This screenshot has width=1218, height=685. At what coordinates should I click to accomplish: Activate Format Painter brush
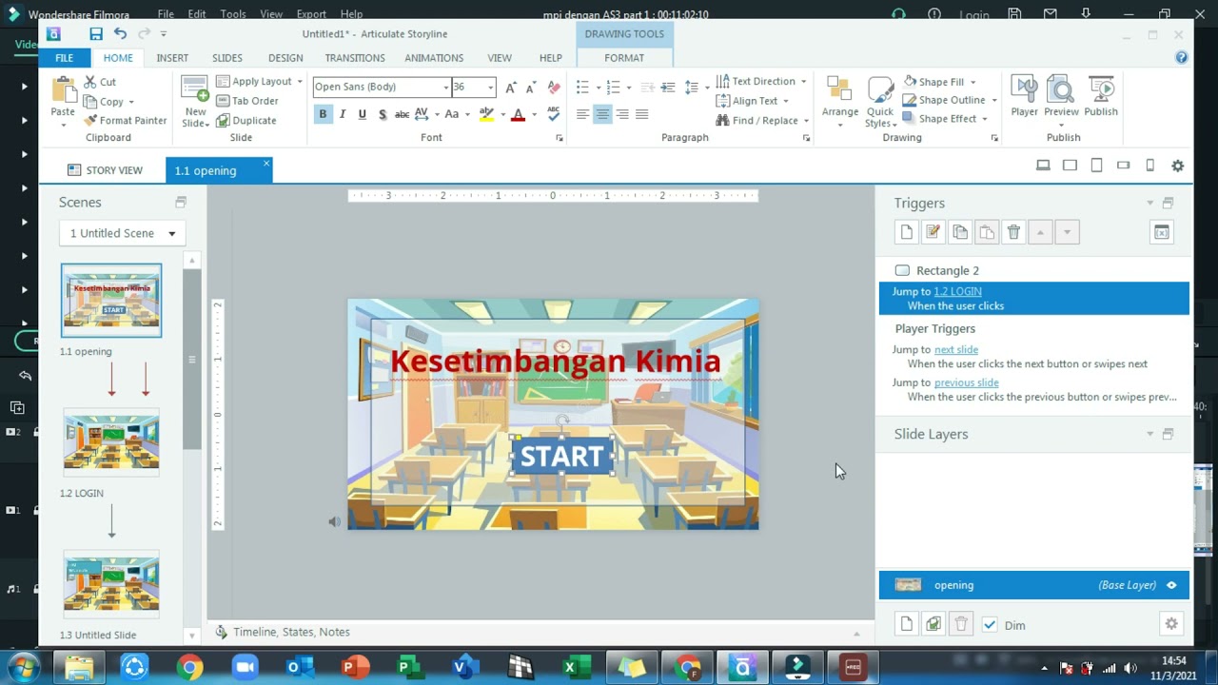tap(125, 121)
